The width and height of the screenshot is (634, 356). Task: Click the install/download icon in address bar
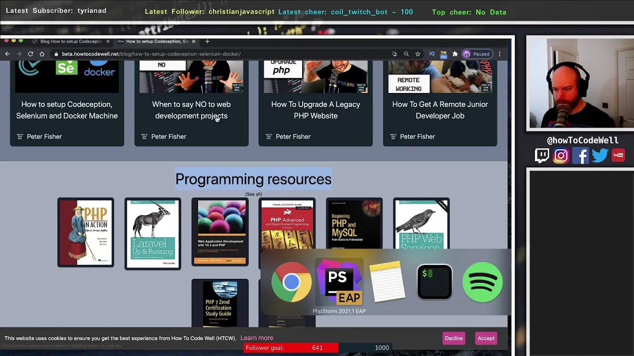[x=394, y=54]
